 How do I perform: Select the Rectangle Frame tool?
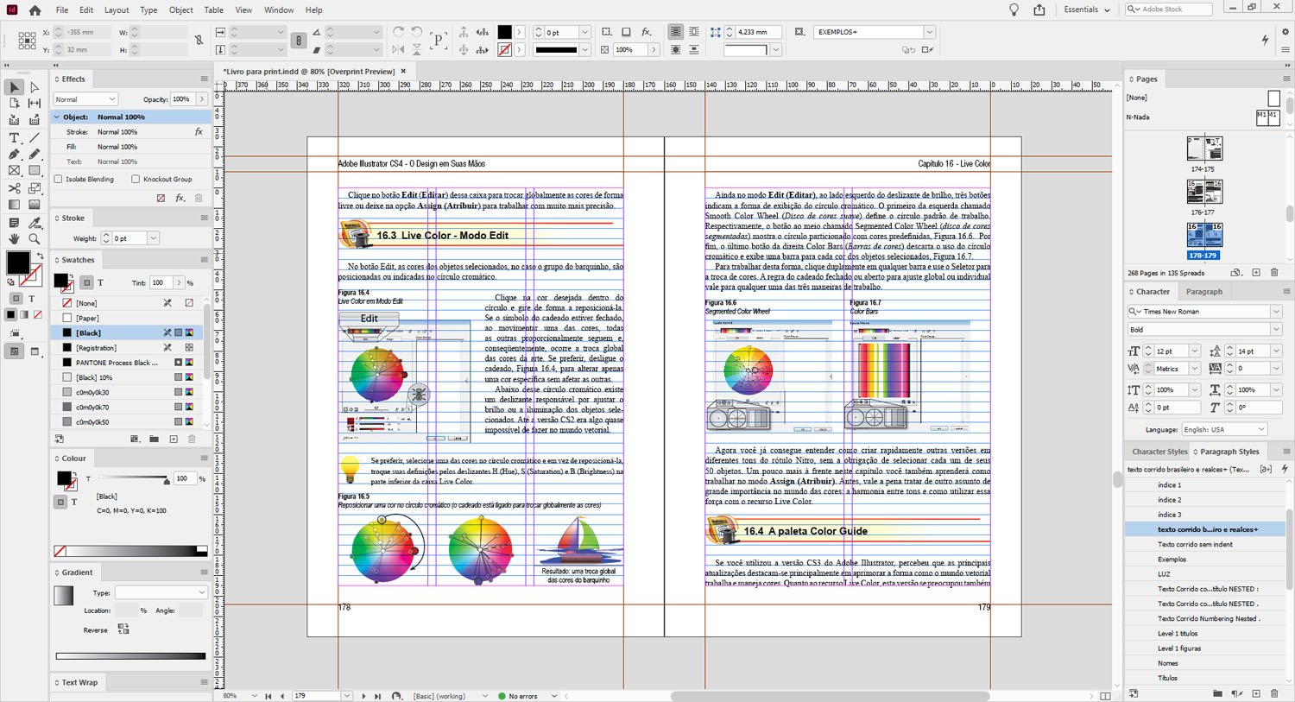[x=14, y=171]
